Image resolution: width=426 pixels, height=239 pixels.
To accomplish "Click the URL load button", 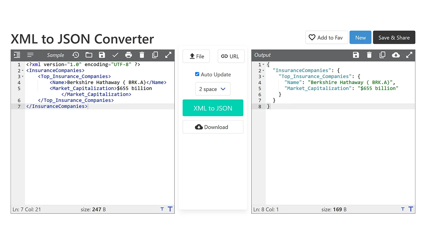I will click(x=231, y=56).
